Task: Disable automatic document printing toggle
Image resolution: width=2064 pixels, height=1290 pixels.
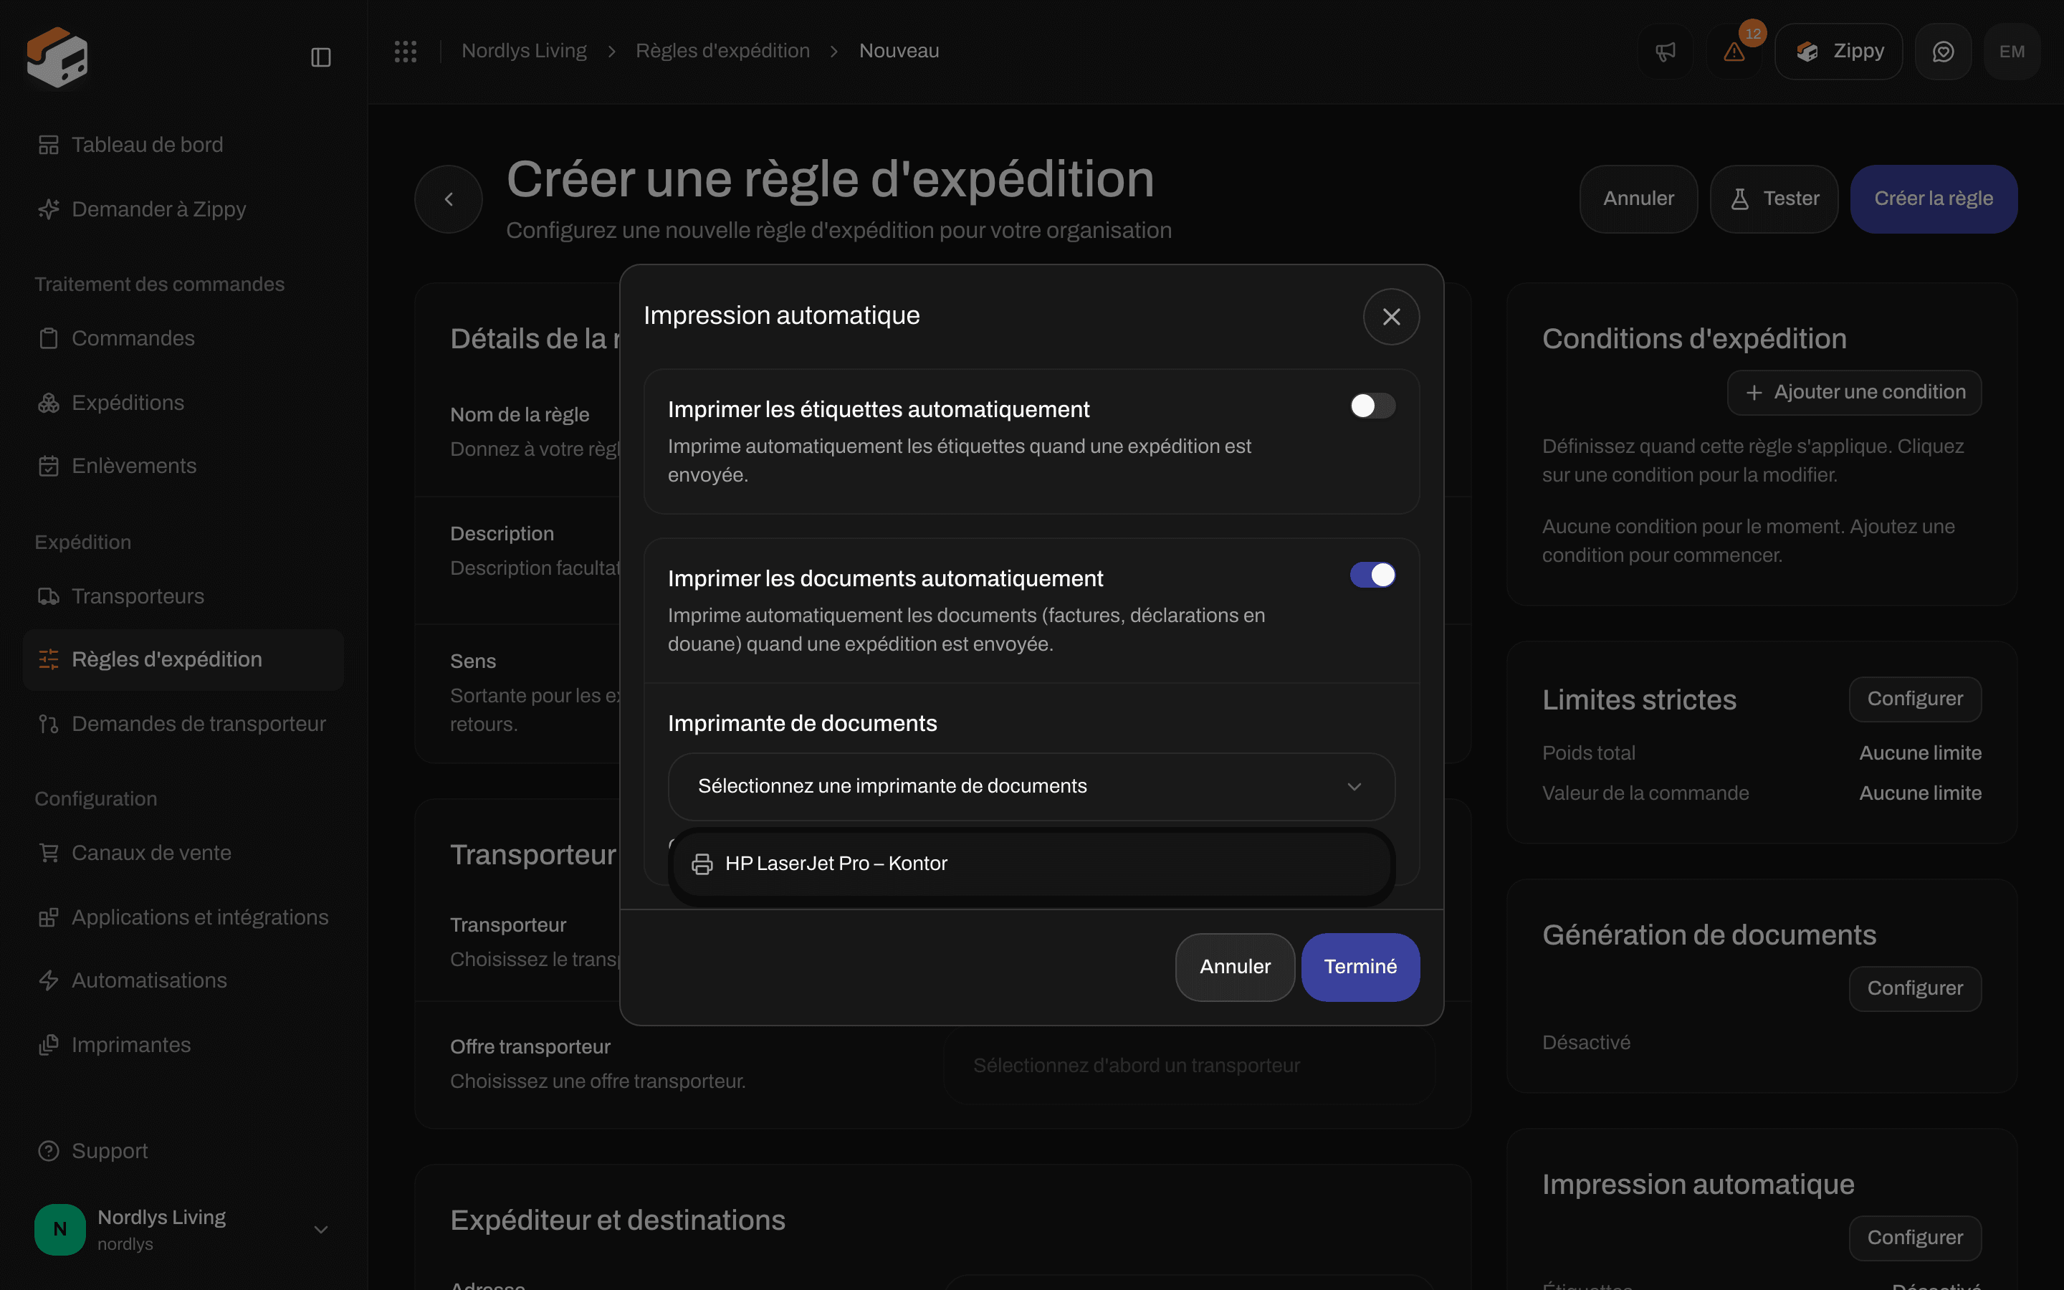Action: [x=1372, y=575]
